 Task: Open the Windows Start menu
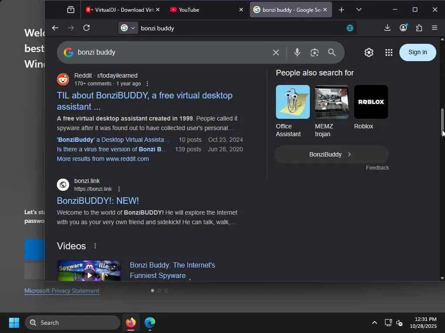pyautogui.click(x=14, y=323)
